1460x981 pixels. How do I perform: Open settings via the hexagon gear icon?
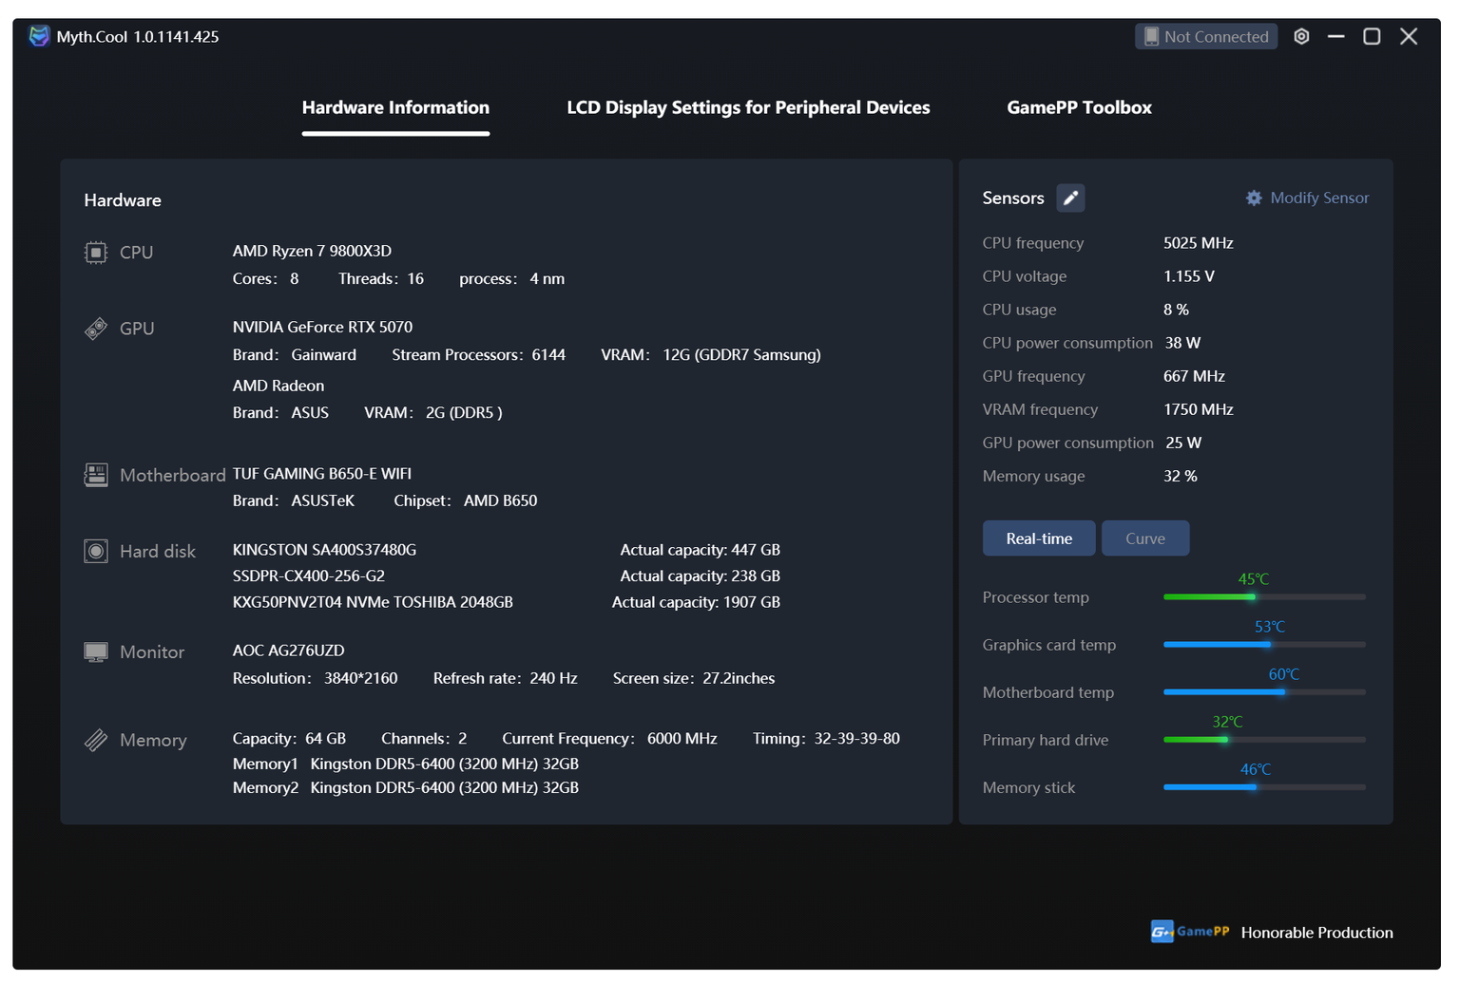[1301, 36]
